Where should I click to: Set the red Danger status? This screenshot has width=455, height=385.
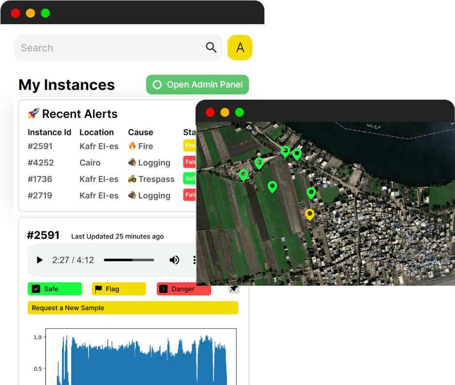tap(183, 289)
